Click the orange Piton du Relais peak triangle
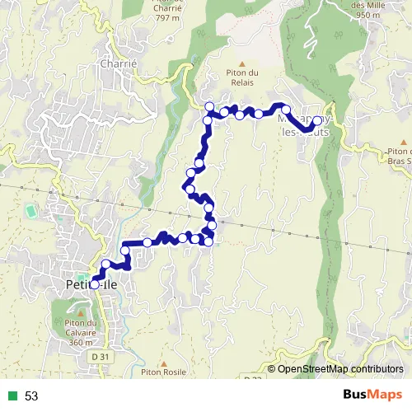Image resolution: width=412 pixels, height=412 pixels. (242, 64)
